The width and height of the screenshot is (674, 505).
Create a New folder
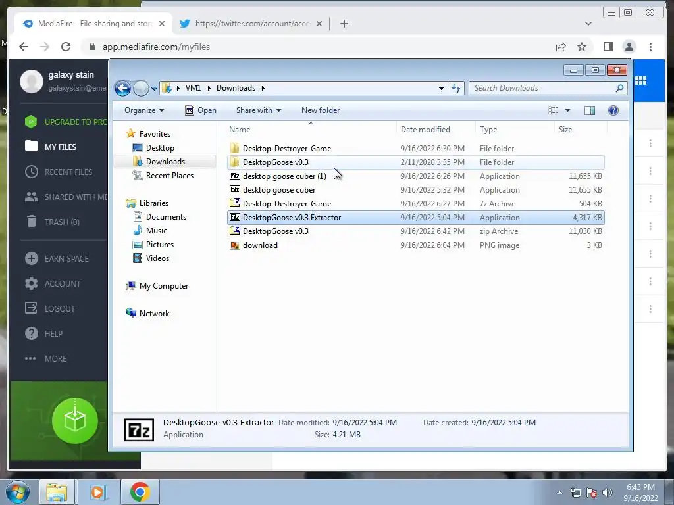[x=321, y=110]
